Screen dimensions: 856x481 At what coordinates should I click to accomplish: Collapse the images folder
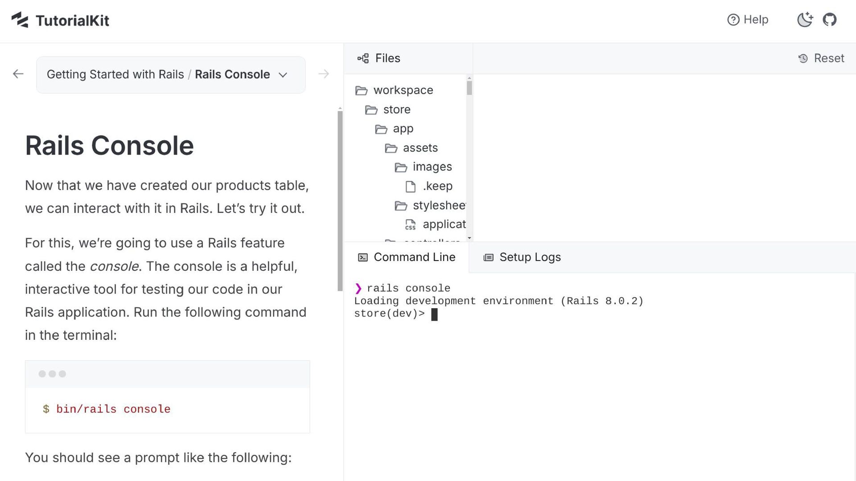432,167
